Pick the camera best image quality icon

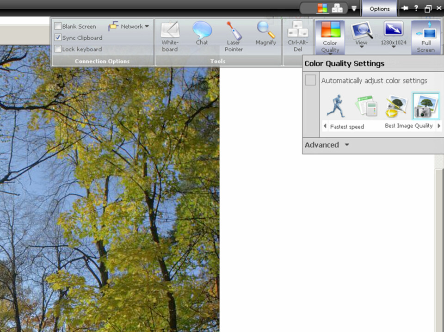425,105
